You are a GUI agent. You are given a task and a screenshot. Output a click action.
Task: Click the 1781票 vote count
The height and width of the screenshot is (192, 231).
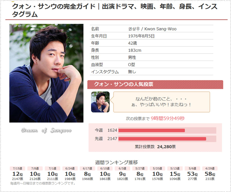(x=140, y=179)
